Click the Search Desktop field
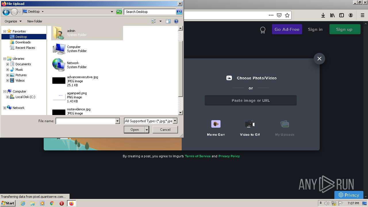 [x=150, y=12]
